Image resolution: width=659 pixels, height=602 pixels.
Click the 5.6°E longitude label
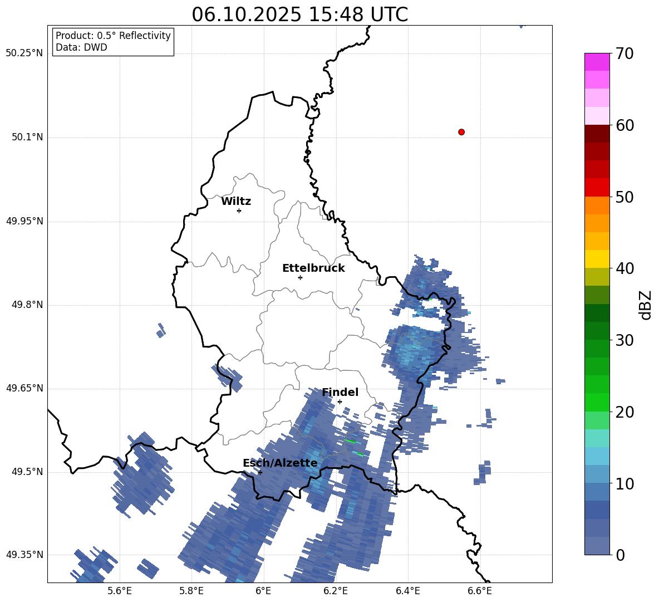click(119, 591)
